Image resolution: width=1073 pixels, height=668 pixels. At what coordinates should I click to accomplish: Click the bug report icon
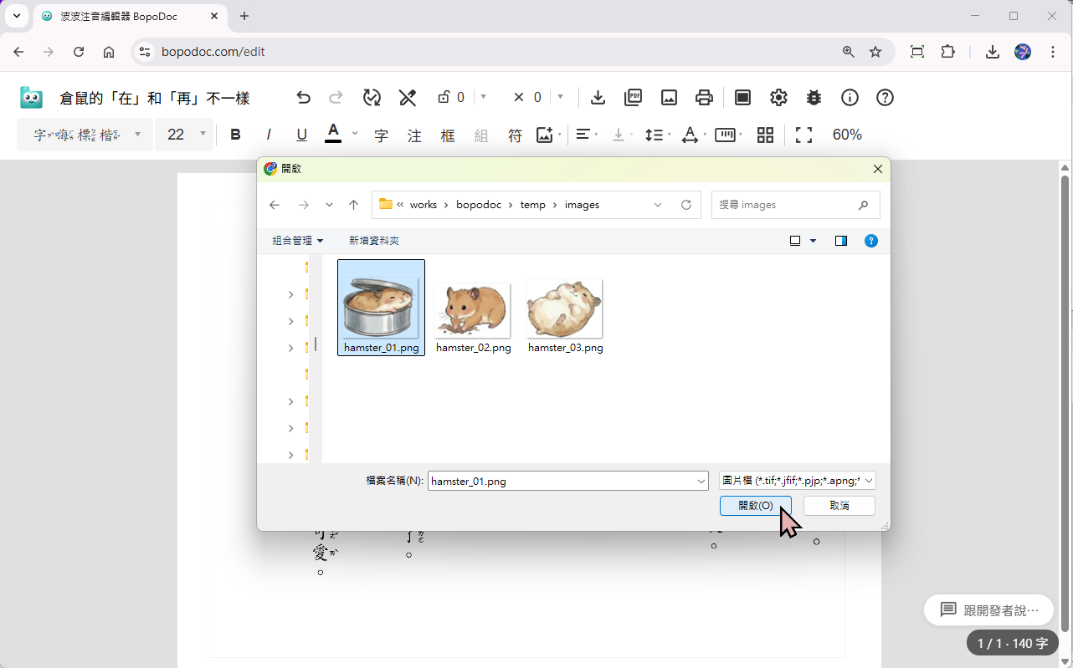click(x=814, y=98)
